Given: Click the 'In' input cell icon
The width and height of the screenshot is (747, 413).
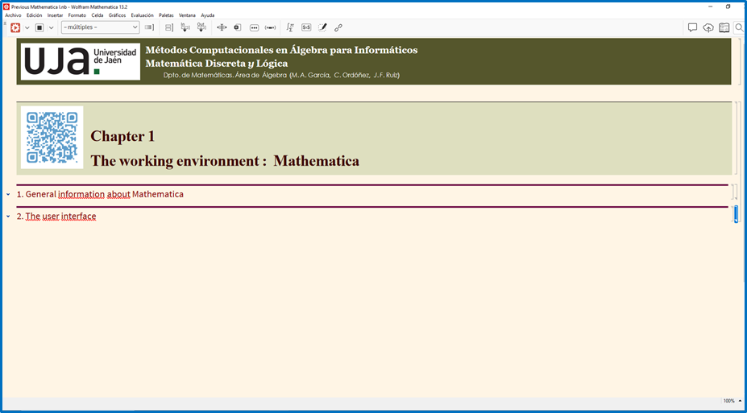Looking at the screenshot, I should 185,27.
